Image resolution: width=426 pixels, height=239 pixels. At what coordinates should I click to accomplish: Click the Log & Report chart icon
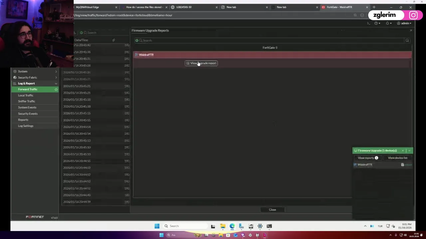tap(15, 83)
